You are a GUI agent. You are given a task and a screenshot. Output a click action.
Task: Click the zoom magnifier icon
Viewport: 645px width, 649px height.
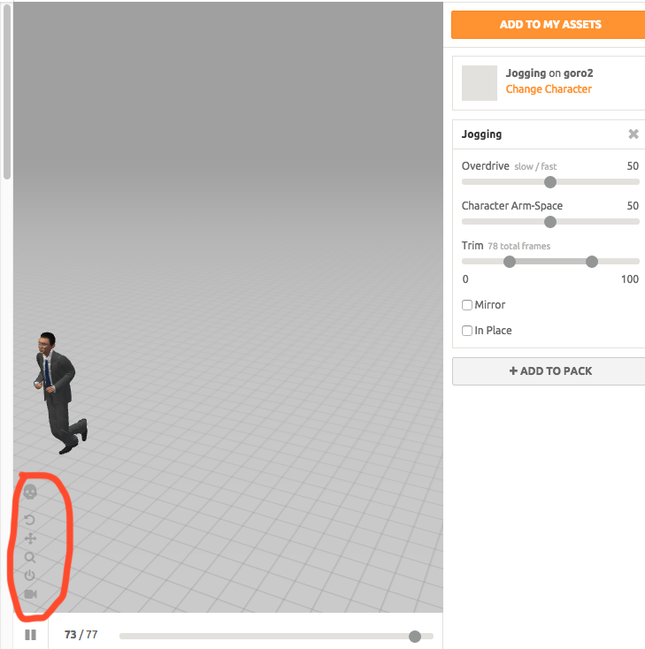coord(30,558)
